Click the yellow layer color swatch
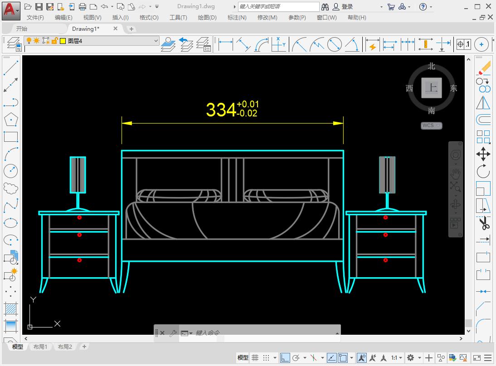496x366 pixels. (x=63, y=41)
